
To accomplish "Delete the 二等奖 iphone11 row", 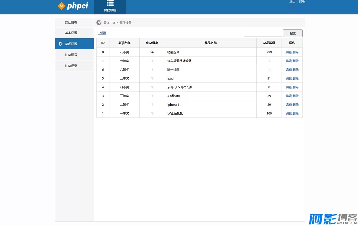I will [x=296, y=105].
